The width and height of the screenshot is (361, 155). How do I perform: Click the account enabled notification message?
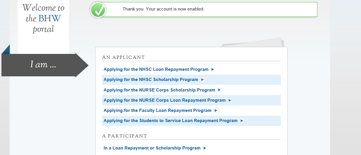click(x=163, y=9)
